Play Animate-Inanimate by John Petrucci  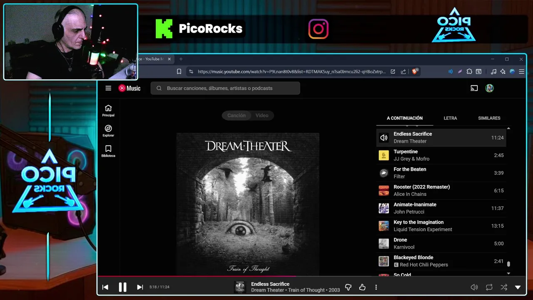click(441, 208)
